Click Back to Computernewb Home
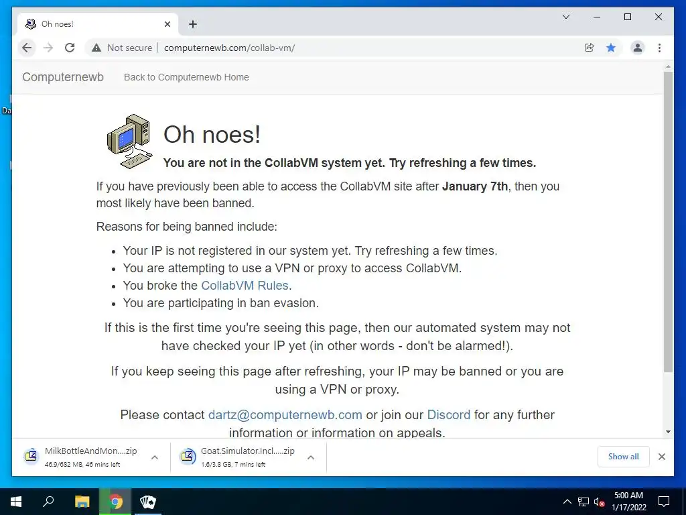The height and width of the screenshot is (515, 686). coord(186,77)
